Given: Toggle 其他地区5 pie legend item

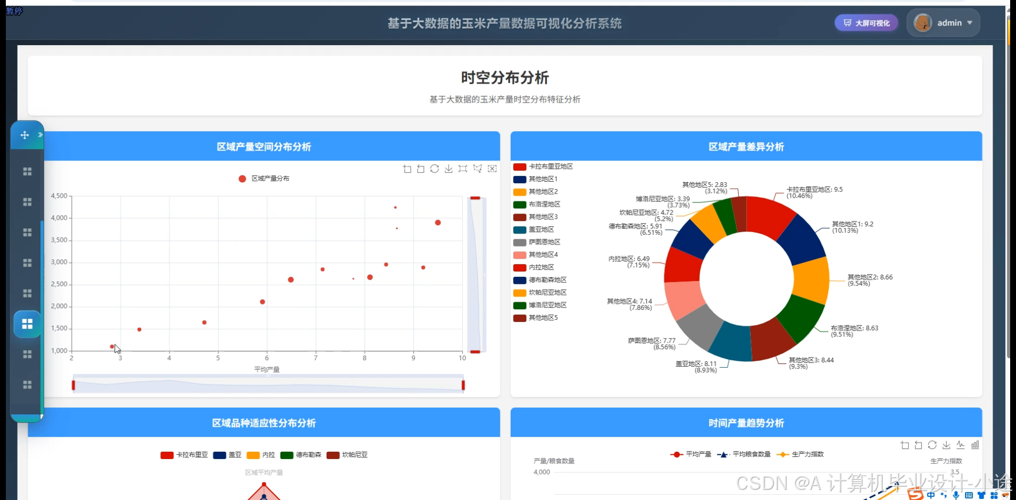Looking at the screenshot, I should click(535, 318).
